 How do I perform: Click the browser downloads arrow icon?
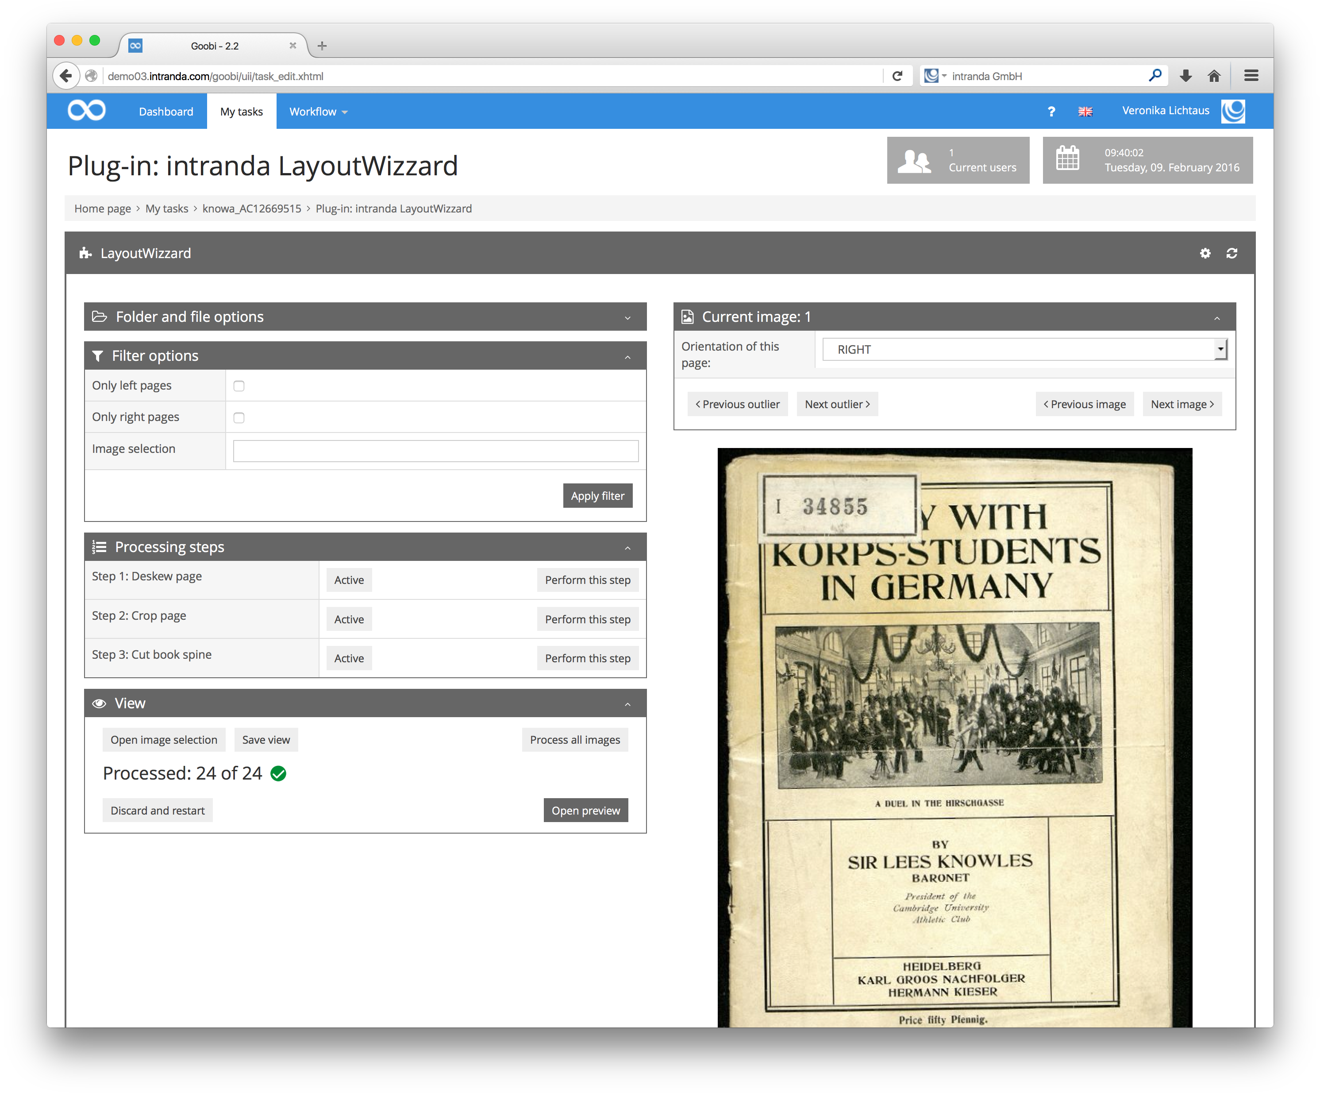(1185, 76)
